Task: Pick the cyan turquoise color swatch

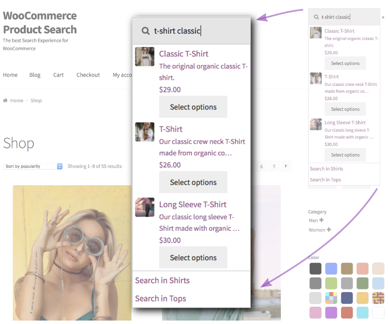Action: point(363,313)
